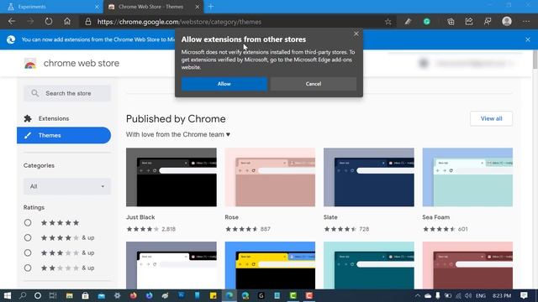Select the 2 stars & up filter
Viewport: 538px width, 302px height.
pos(28,268)
